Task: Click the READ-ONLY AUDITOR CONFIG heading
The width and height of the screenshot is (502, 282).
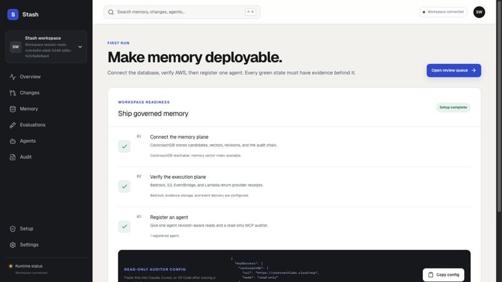Action: (x=155, y=269)
